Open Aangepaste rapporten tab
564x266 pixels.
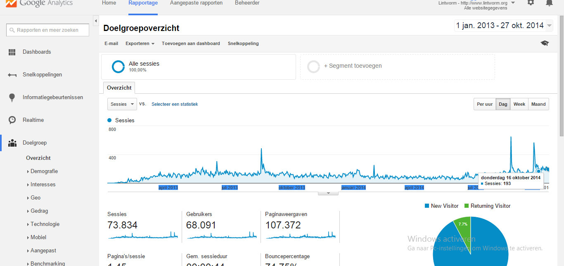196,3
